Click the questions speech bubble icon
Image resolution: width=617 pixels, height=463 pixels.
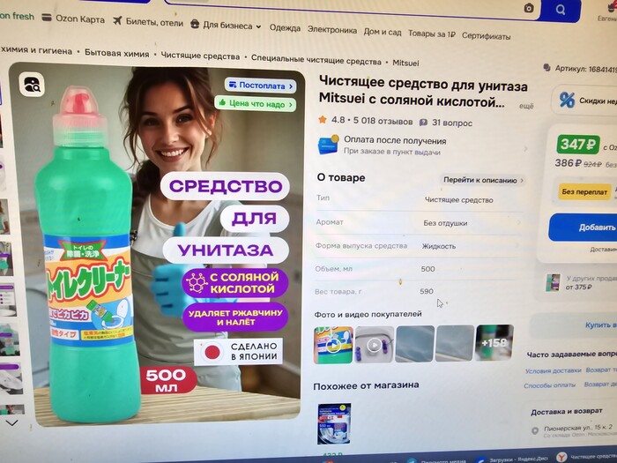[424, 122]
